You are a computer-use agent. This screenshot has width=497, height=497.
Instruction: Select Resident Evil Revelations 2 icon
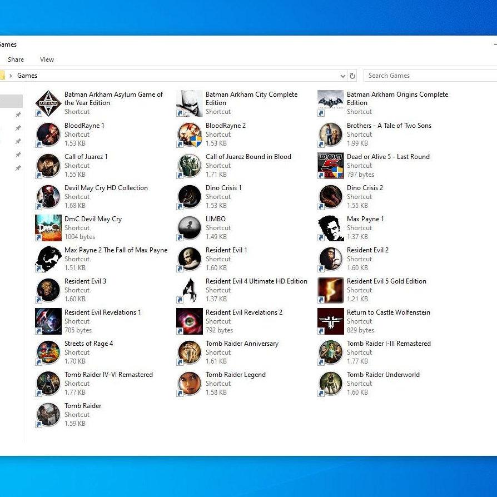click(x=190, y=321)
